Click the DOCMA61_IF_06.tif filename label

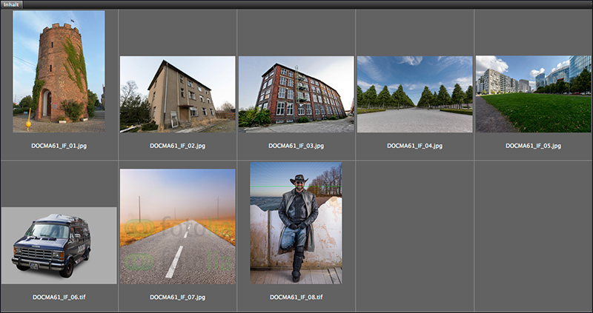(x=59, y=297)
